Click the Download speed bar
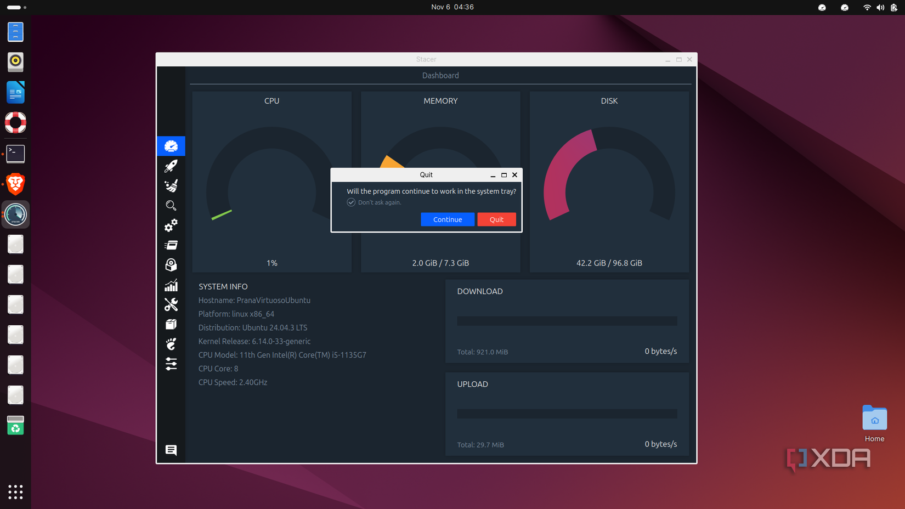This screenshot has height=509, width=905. 567,321
